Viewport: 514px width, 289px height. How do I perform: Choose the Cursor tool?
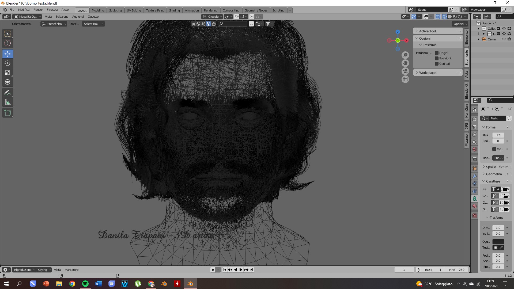7,43
